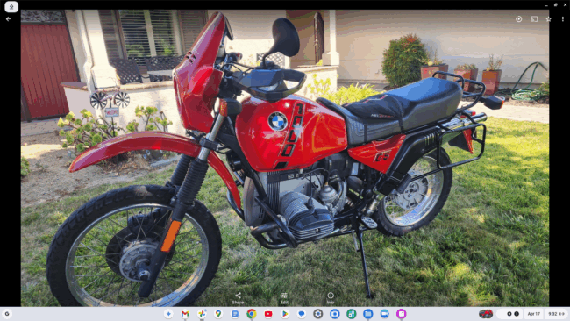Open the three-dot more options menu

[x=563, y=19]
